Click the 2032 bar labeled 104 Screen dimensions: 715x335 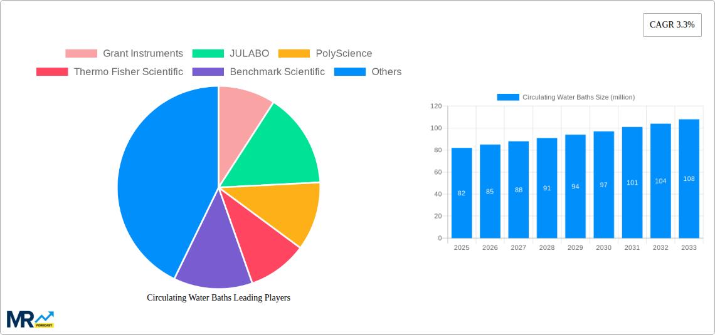coord(660,181)
